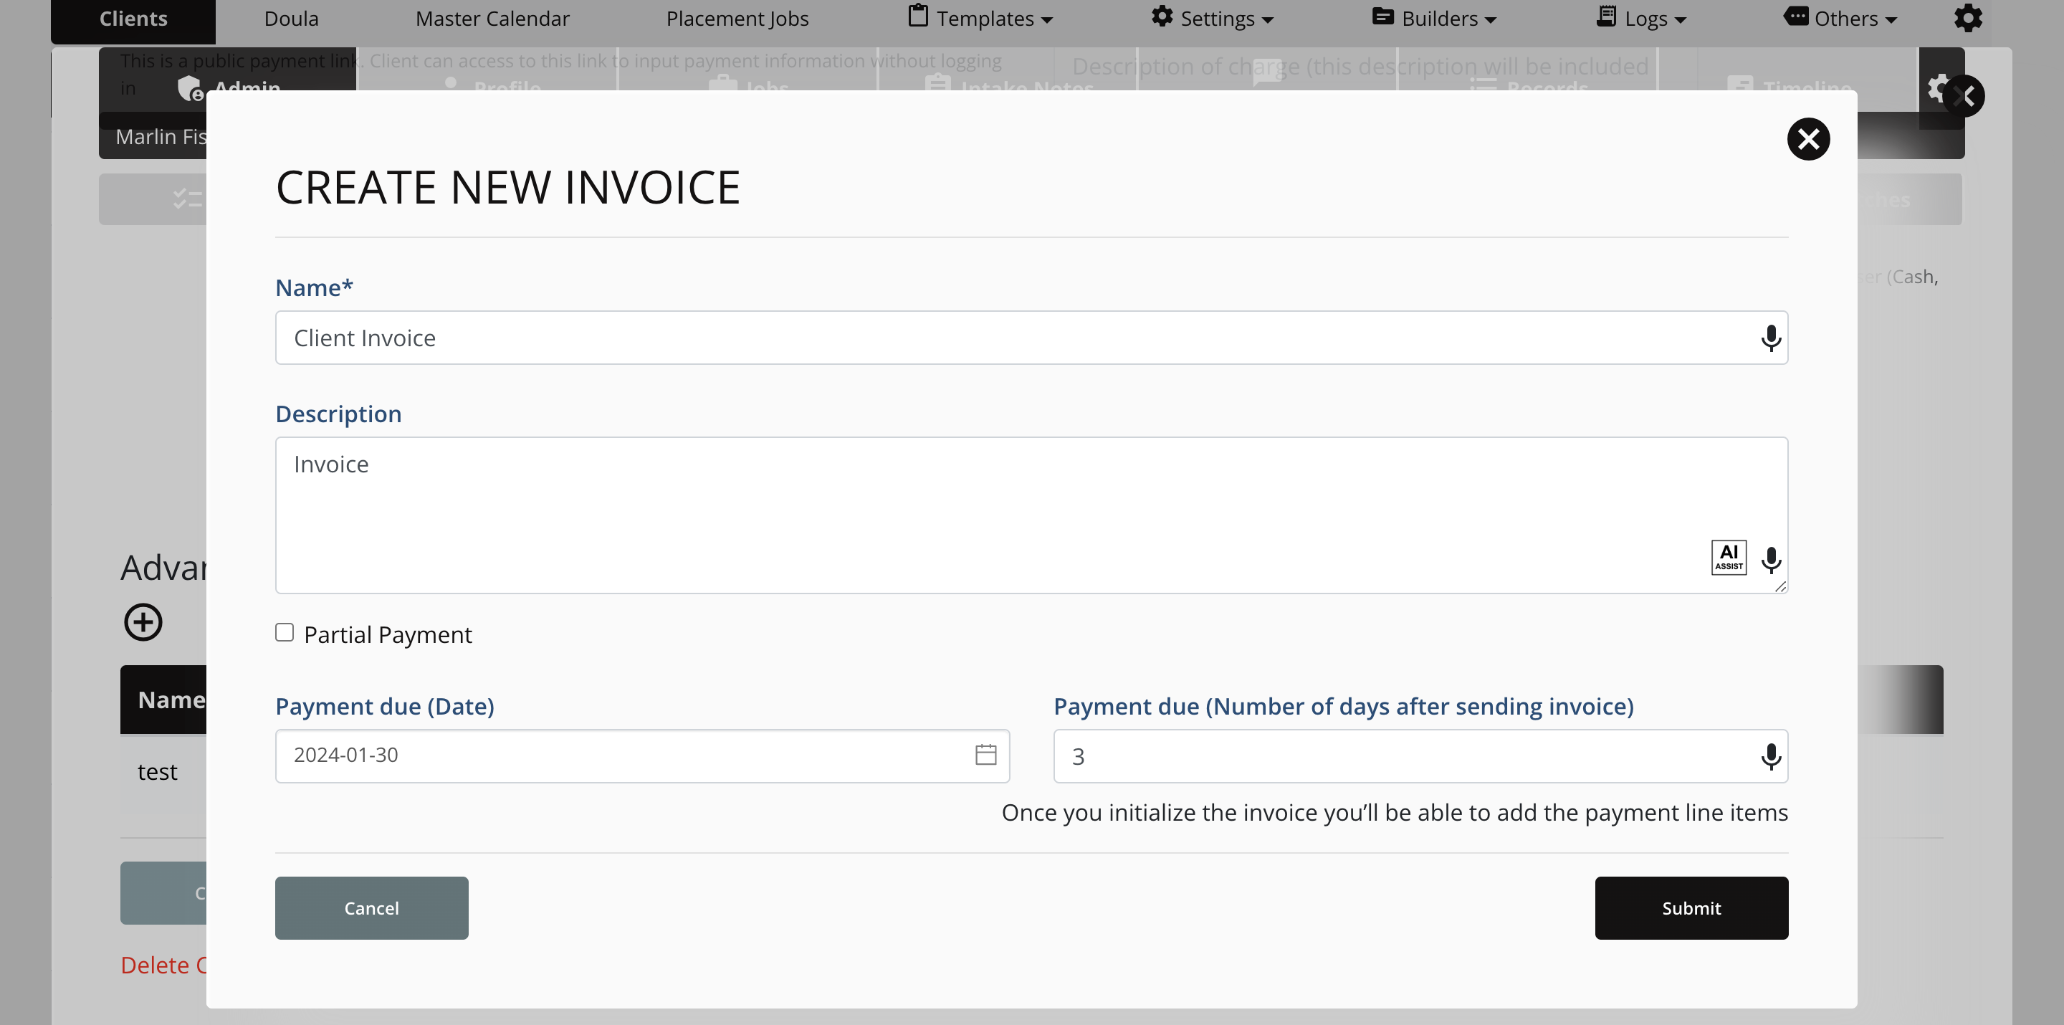
Task: Expand the Settings dropdown menu
Action: pos(1211,19)
